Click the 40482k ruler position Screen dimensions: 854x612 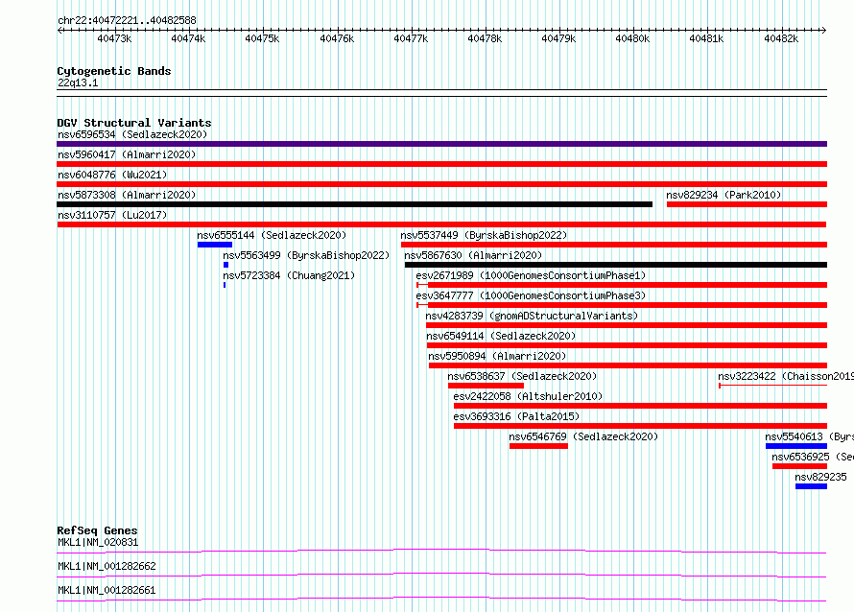tap(781, 38)
